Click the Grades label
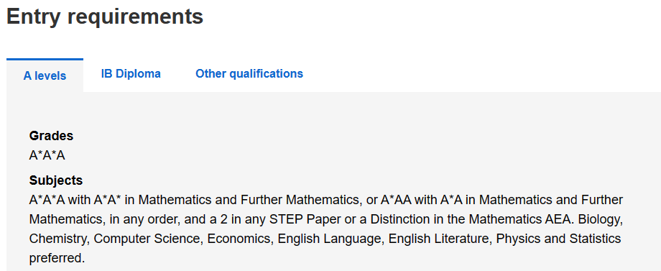 [x=51, y=136]
